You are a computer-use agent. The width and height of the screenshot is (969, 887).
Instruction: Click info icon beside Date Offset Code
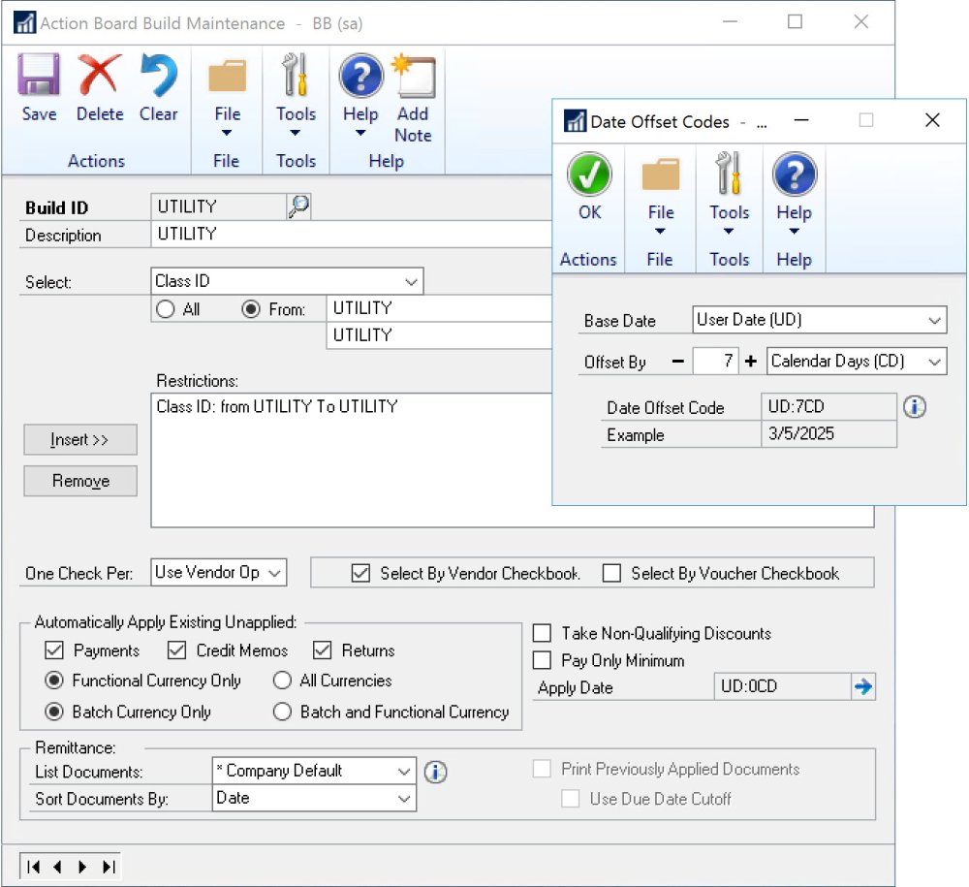(x=915, y=407)
